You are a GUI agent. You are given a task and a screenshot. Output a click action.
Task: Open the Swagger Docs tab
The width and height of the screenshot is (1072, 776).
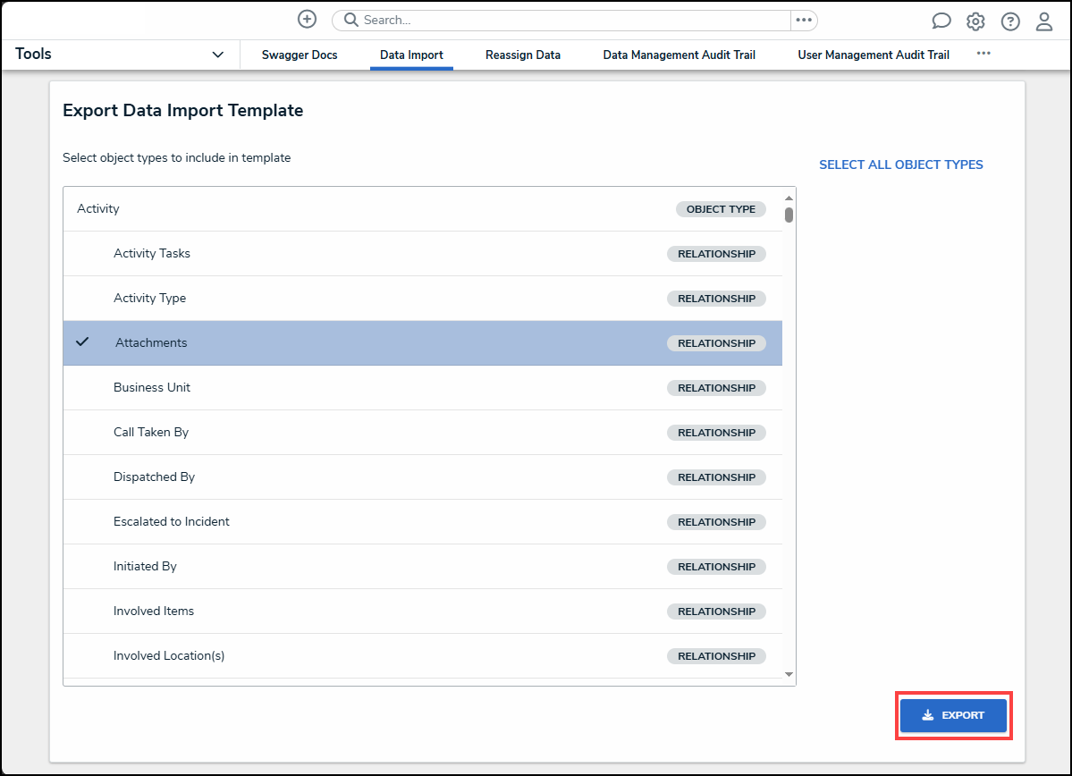click(300, 55)
